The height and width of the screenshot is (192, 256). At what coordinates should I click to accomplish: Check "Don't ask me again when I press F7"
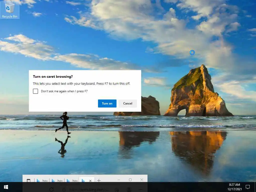[35, 91]
